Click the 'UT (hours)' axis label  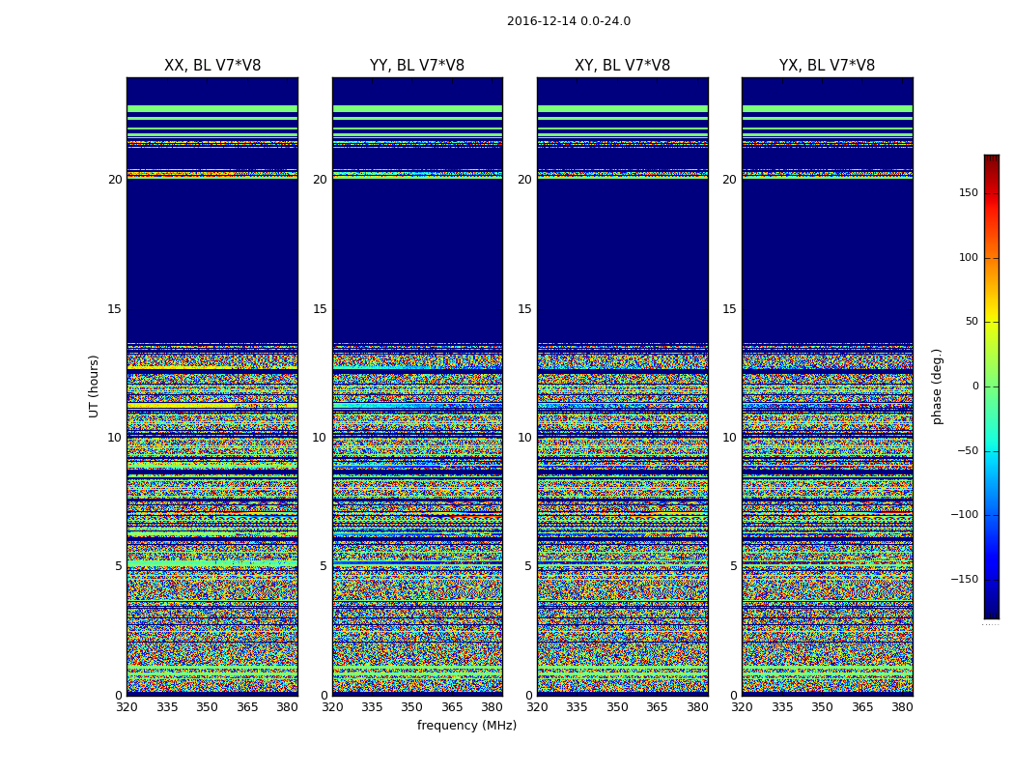[95, 386]
